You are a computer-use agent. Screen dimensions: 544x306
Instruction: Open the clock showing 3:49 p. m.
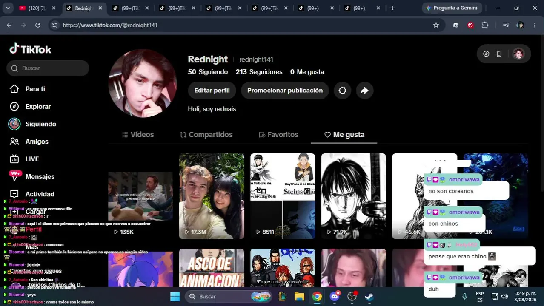pyautogui.click(x=526, y=296)
